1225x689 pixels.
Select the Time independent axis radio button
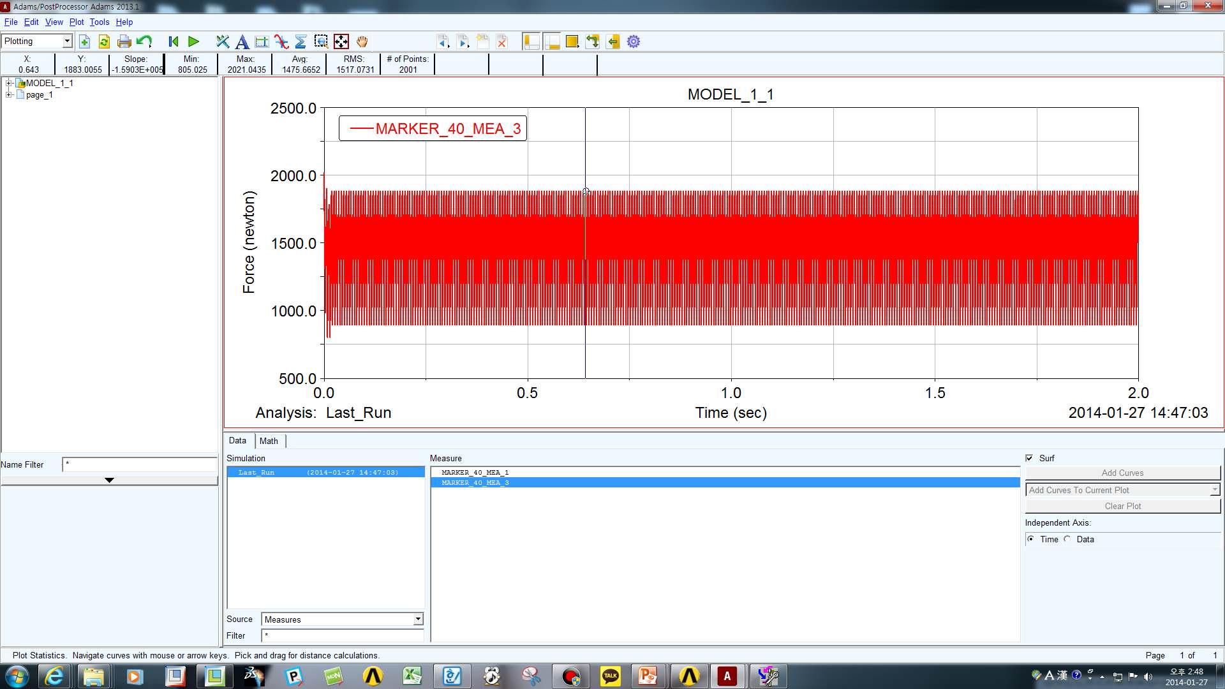pyautogui.click(x=1031, y=539)
